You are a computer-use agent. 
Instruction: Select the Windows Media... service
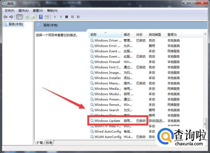click(135, 89)
